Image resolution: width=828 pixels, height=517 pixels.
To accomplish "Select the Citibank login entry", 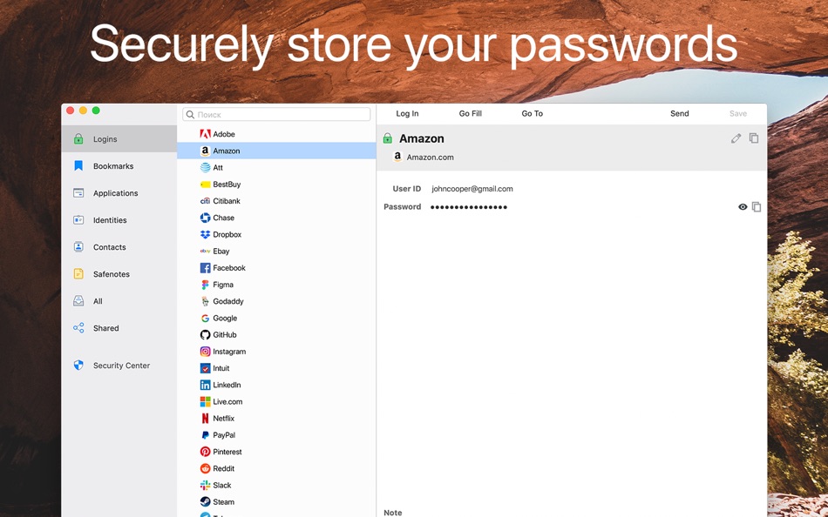I will pos(276,201).
